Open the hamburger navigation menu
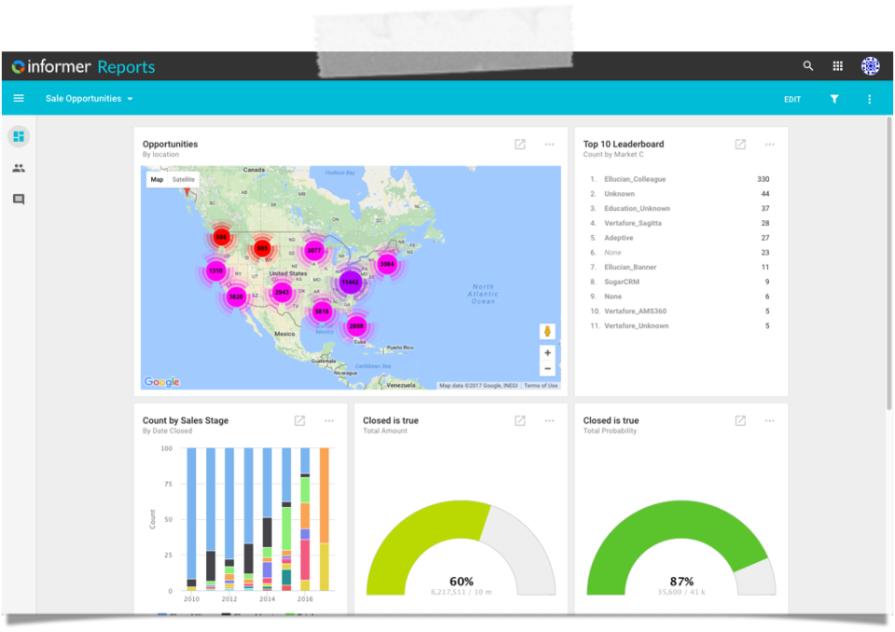 [x=19, y=98]
